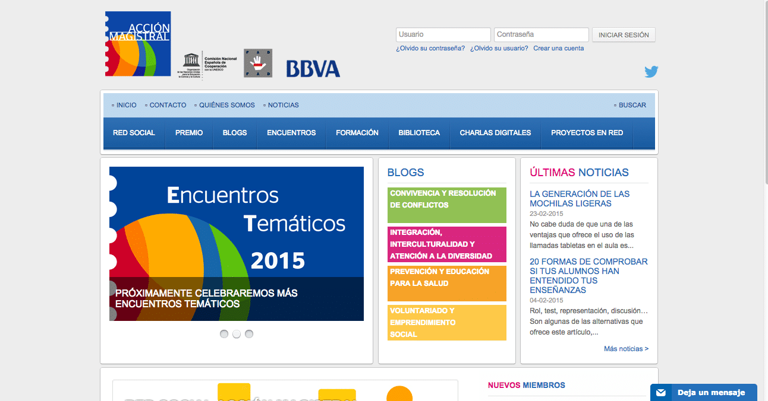
Task: Open yellow 'Voluntariado y emprendimiento social' blog
Action: tap(447, 323)
